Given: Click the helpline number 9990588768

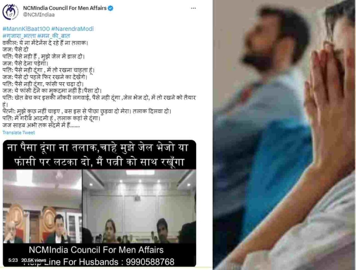Looking at the screenshot, I should [x=150, y=262].
